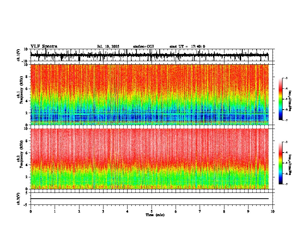
Task: Click time tick label "0" on x-axis
Action: (x=31, y=211)
